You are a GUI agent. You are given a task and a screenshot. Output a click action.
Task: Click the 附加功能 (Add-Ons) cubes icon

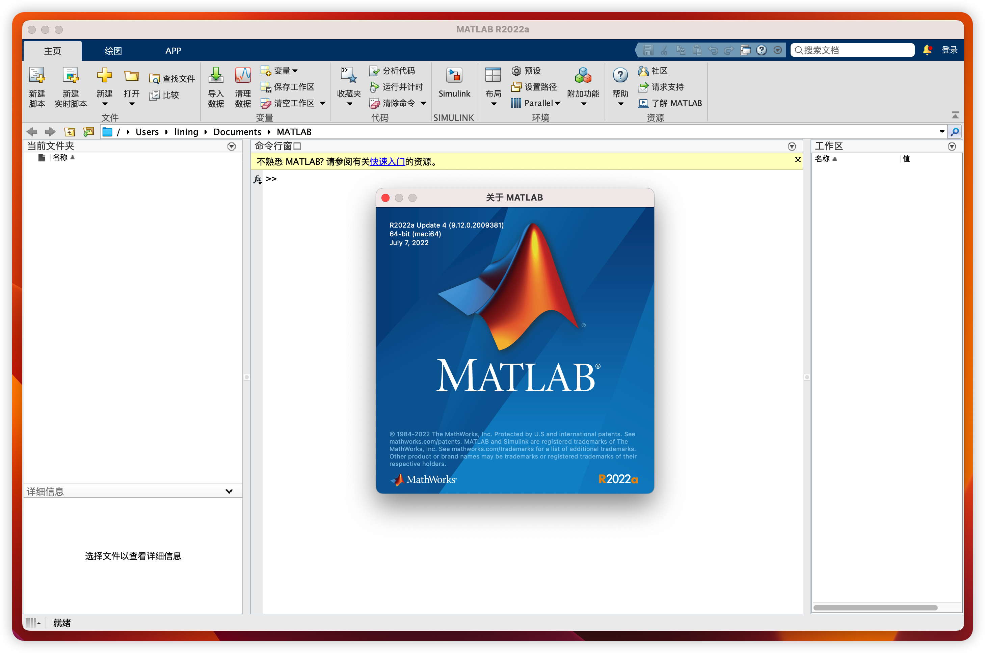[x=583, y=76]
